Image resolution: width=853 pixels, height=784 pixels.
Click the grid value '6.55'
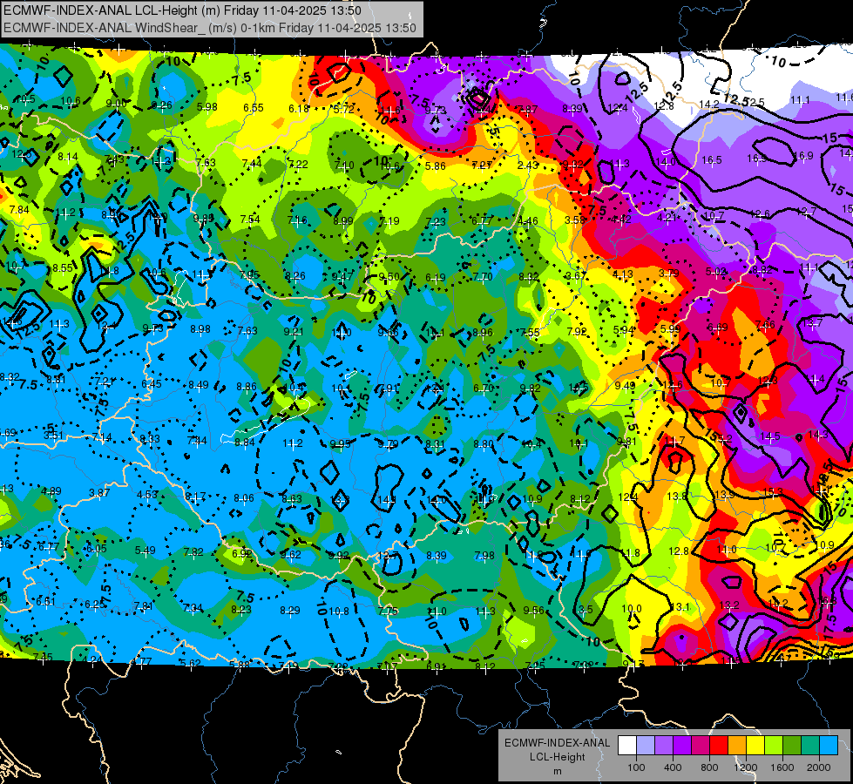click(x=254, y=108)
